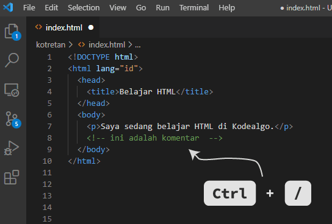The height and width of the screenshot is (224, 332).
Task: Click the lang="id" attribute text
Action: click(x=117, y=69)
